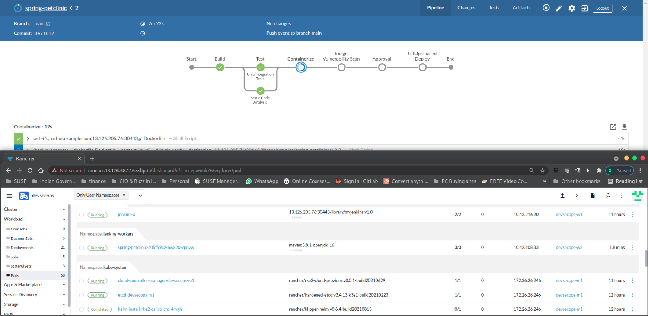Open Rancher resource search magnifier
648x316 pixels.
(608, 196)
